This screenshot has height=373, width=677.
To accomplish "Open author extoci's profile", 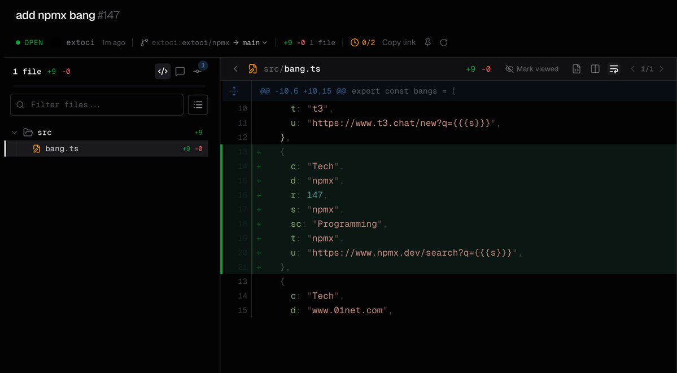I will click(x=80, y=42).
